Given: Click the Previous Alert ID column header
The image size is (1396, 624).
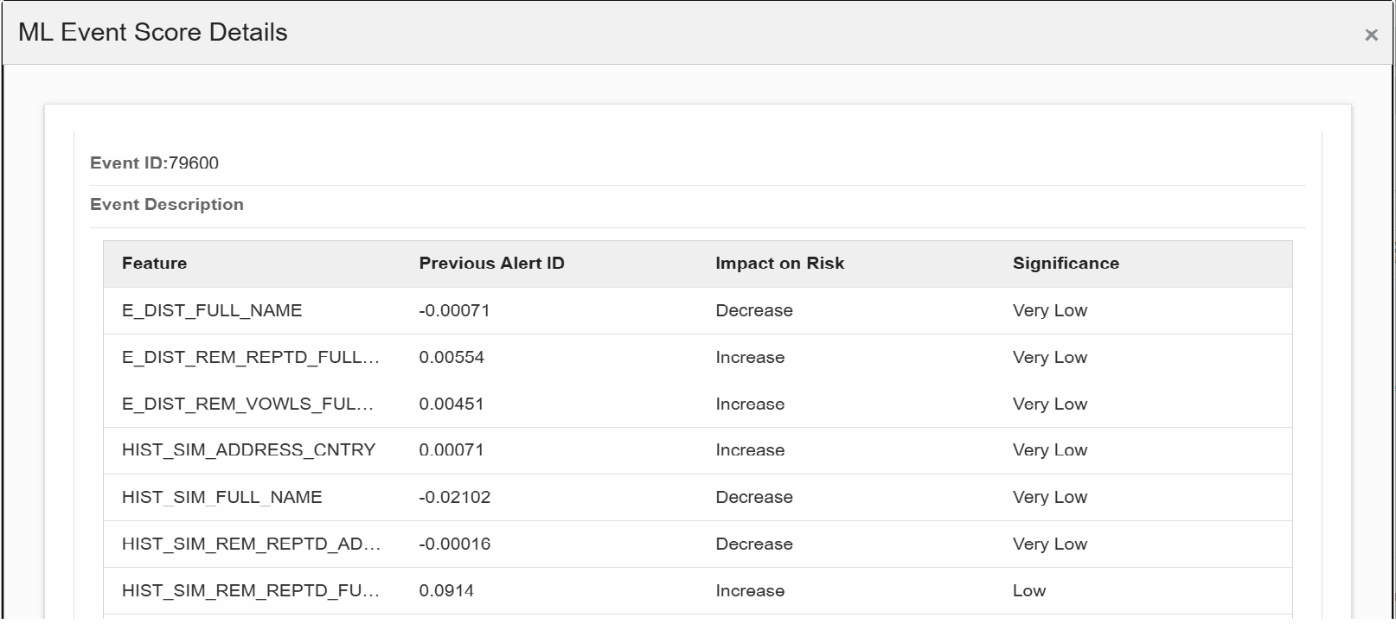Looking at the screenshot, I should pos(491,264).
